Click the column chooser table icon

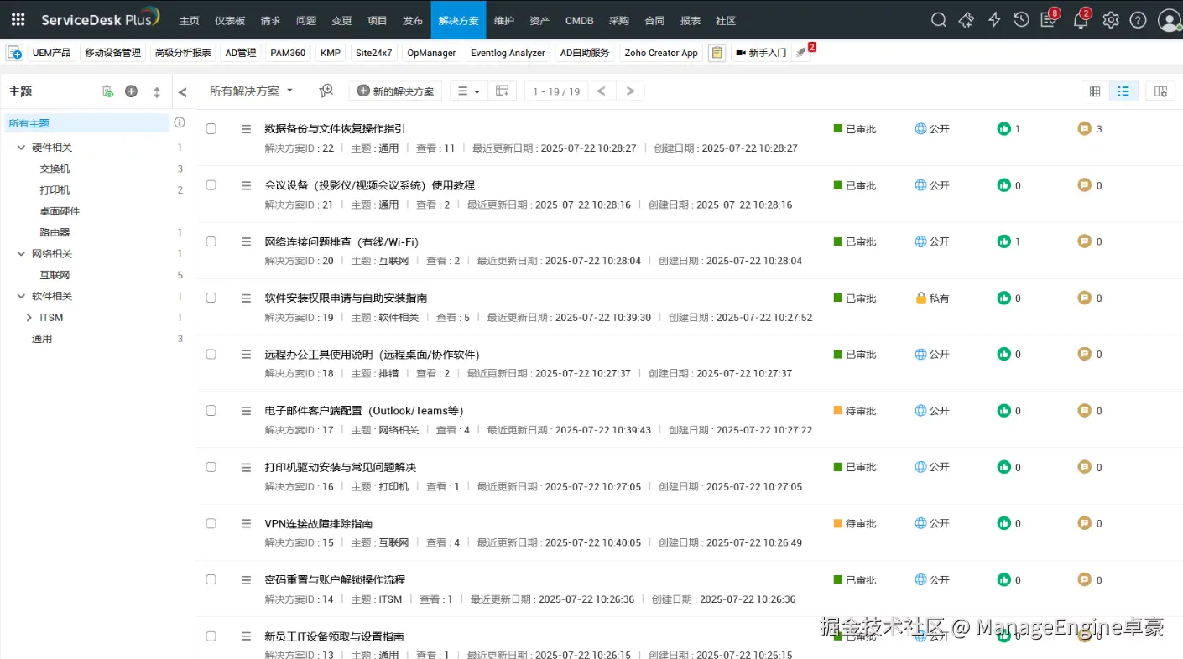(x=503, y=91)
